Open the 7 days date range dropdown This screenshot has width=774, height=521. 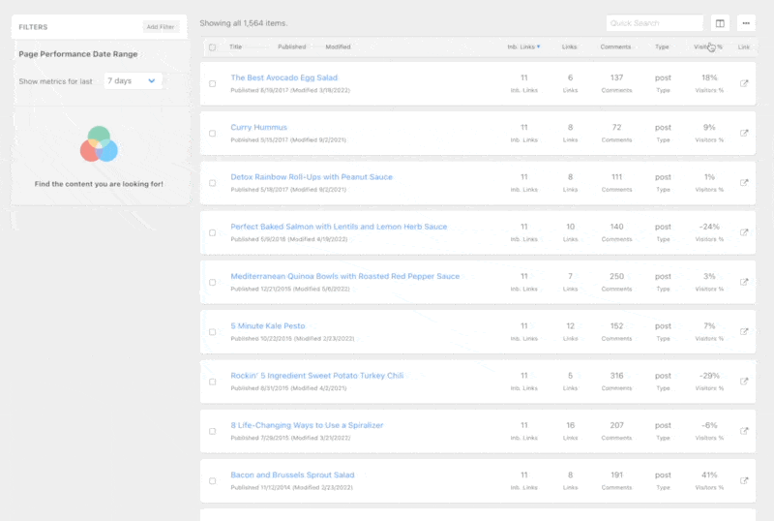133,80
